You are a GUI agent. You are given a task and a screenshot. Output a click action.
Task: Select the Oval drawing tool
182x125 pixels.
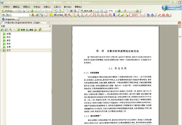pyautogui.click(x=98, y=15)
